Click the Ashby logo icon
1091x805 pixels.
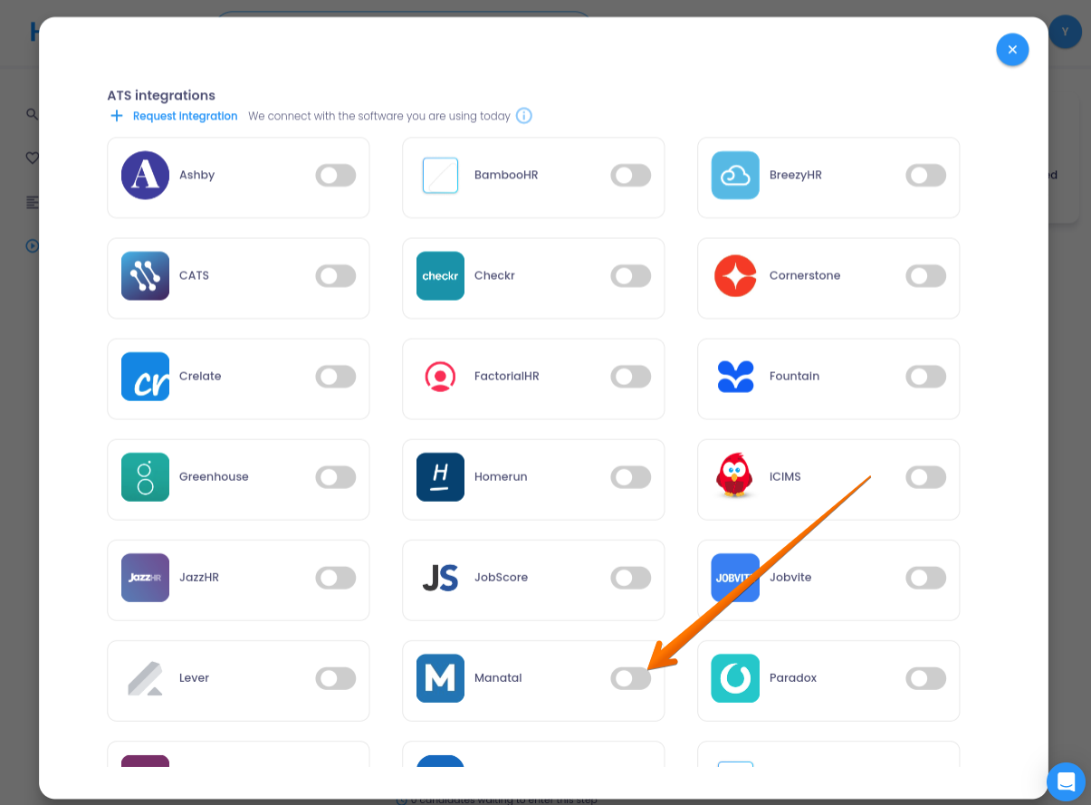click(145, 176)
